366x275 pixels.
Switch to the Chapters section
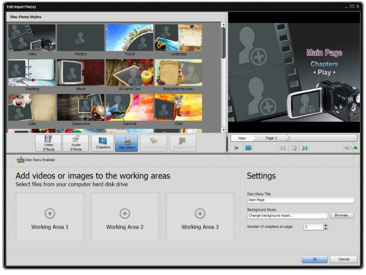(x=102, y=143)
